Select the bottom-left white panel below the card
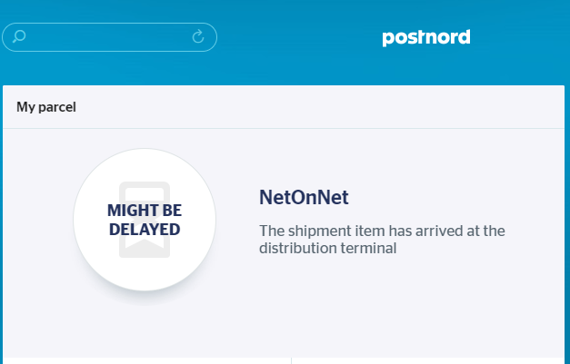The height and width of the screenshot is (364, 570). pyautogui.click(x=147, y=360)
